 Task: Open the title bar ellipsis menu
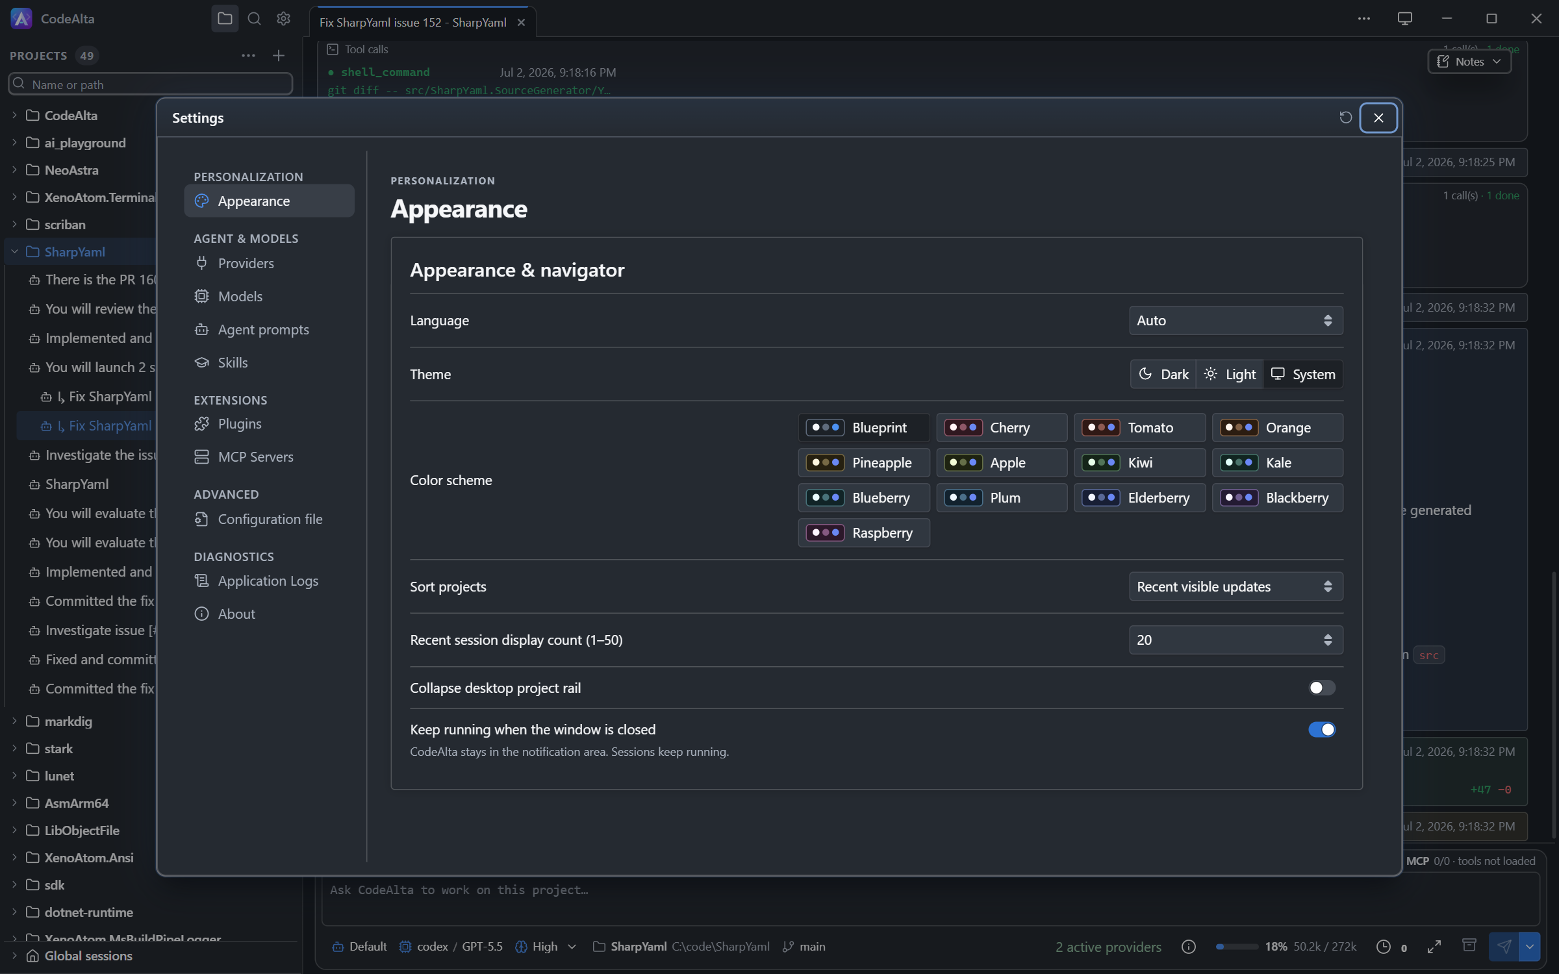(x=1364, y=18)
